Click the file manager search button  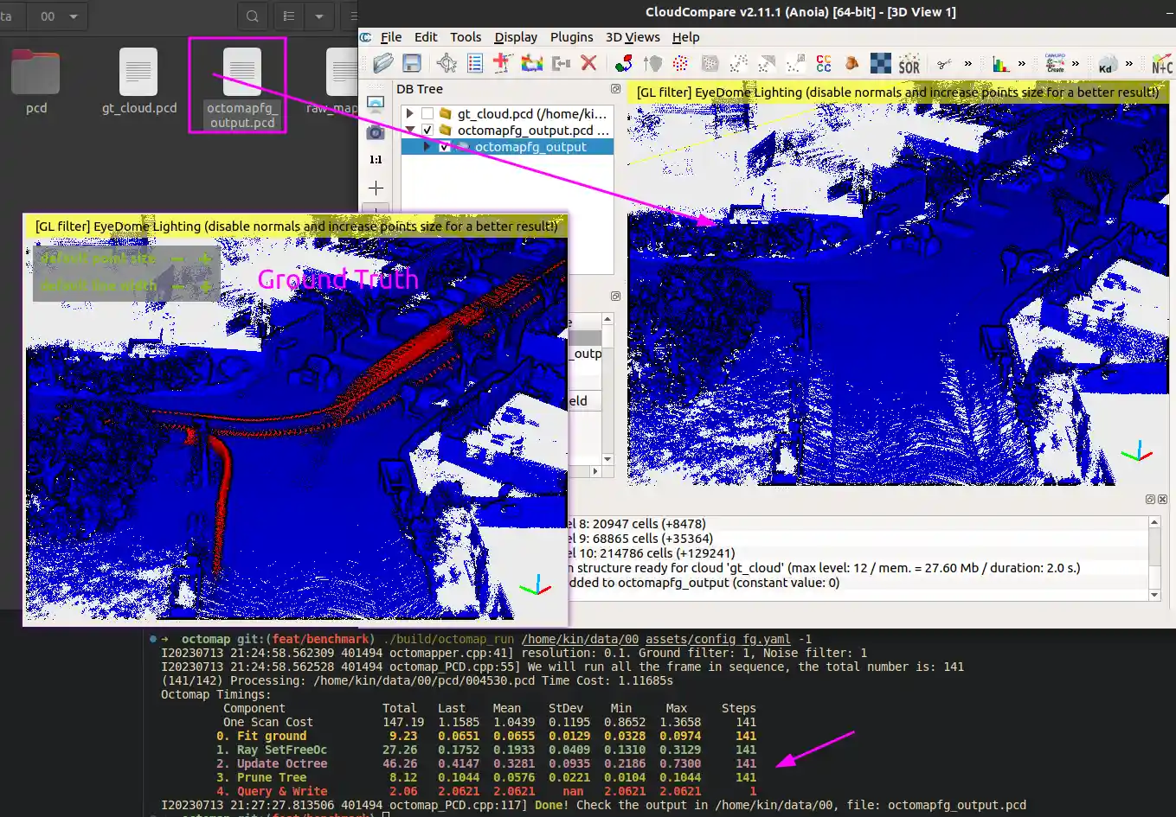pyautogui.click(x=252, y=16)
